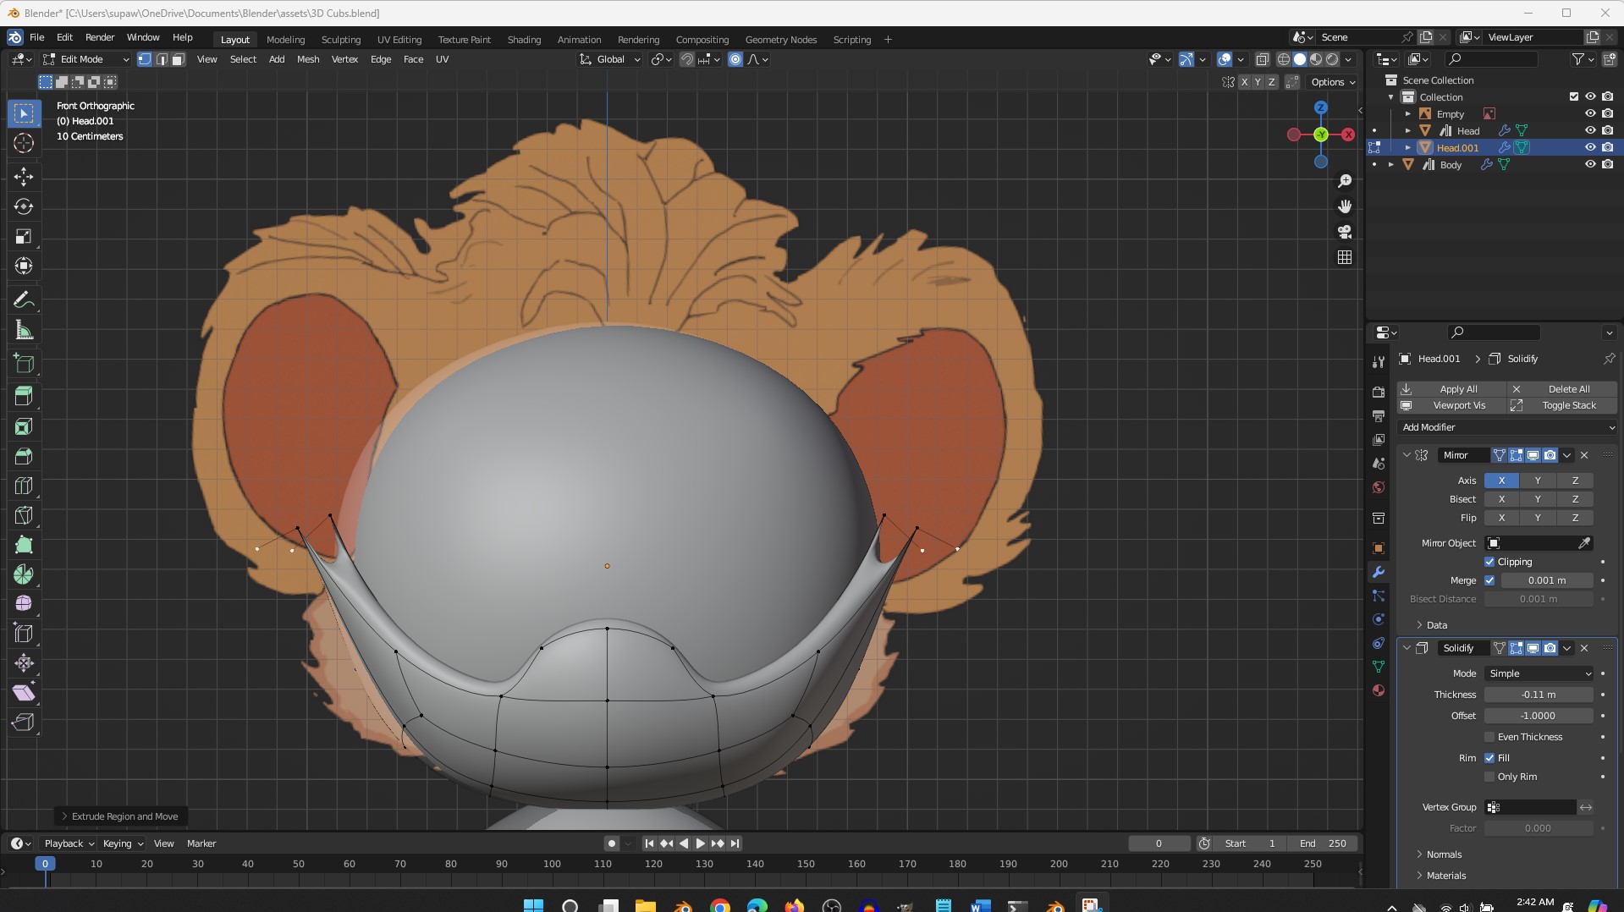Hide Head.001 in viewport
The image size is (1624, 912).
pyautogui.click(x=1590, y=147)
